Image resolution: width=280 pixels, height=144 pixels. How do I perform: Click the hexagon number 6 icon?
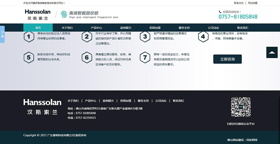coord(87,58)
